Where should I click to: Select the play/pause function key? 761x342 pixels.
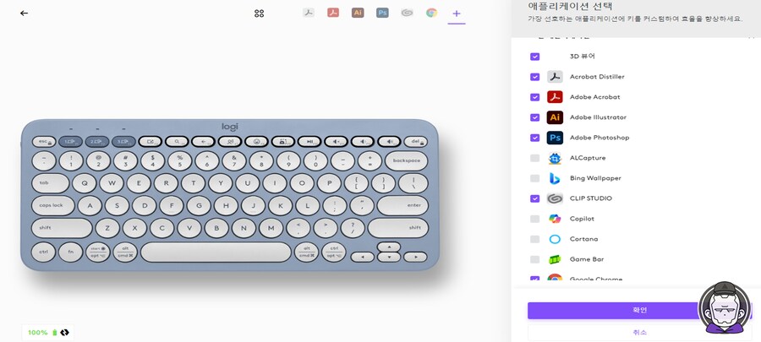tap(309, 142)
